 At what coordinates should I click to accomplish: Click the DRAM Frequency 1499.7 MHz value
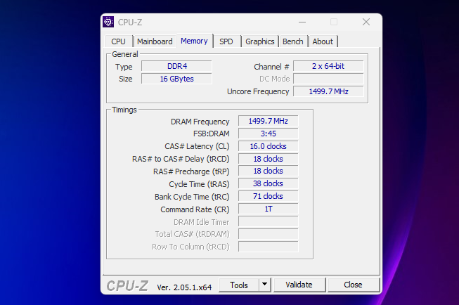(x=269, y=121)
